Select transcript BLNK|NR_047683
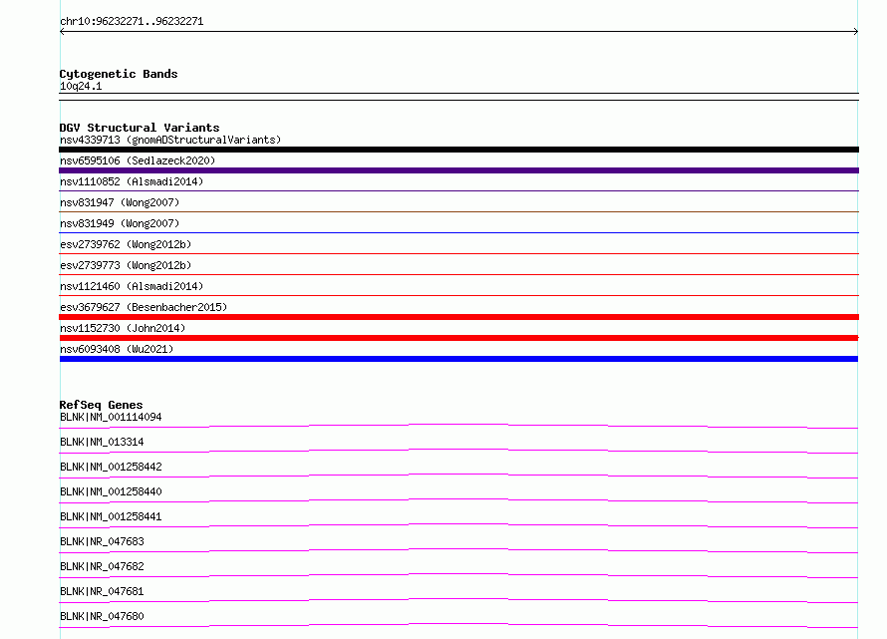887x639 pixels. (102, 541)
